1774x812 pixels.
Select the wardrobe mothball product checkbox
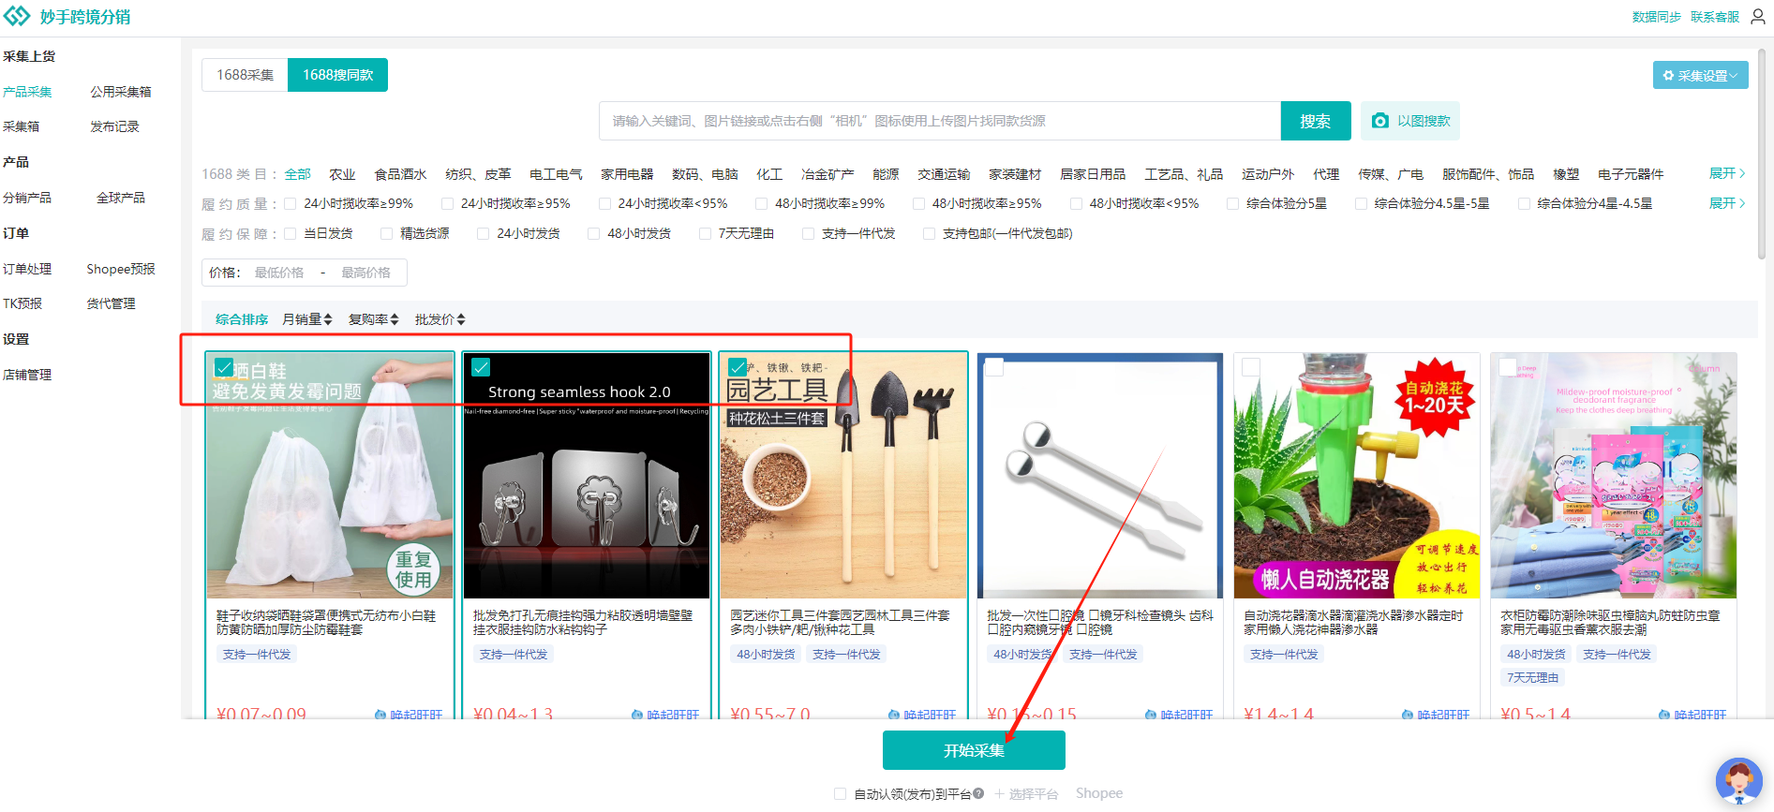1508,367
